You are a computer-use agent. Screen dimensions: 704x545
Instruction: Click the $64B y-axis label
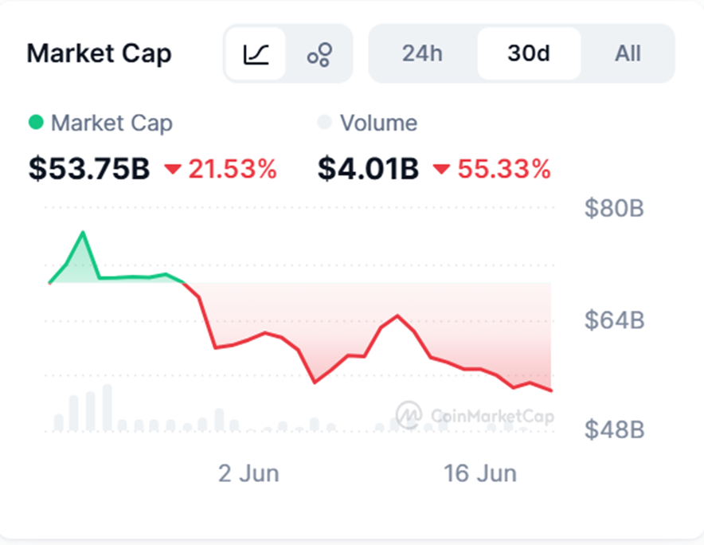click(614, 320)
